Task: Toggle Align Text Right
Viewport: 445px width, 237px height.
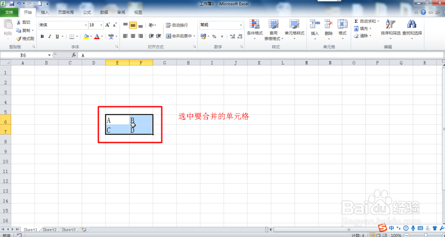Action: [x=141, y=36]
